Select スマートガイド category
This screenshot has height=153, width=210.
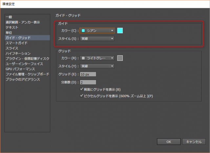coord(16,43)
